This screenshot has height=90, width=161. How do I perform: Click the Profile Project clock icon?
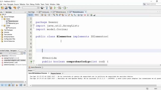65,8
